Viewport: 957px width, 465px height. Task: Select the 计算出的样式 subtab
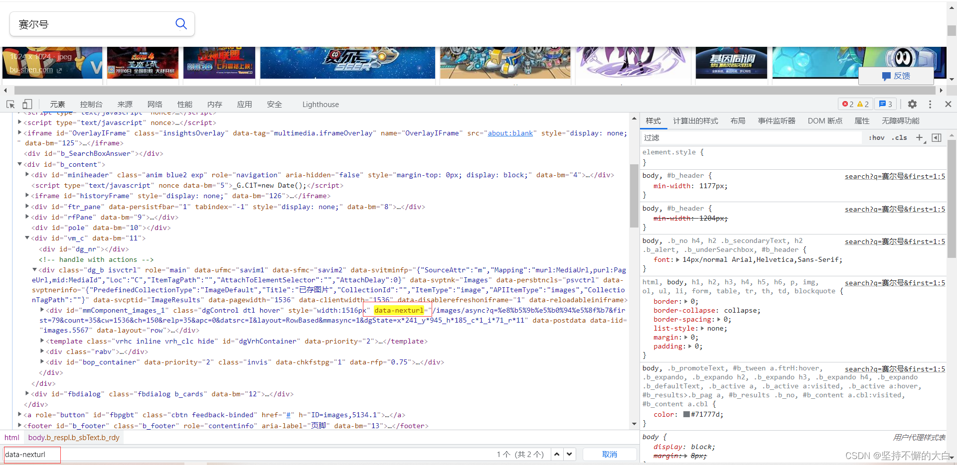[696, 121]
